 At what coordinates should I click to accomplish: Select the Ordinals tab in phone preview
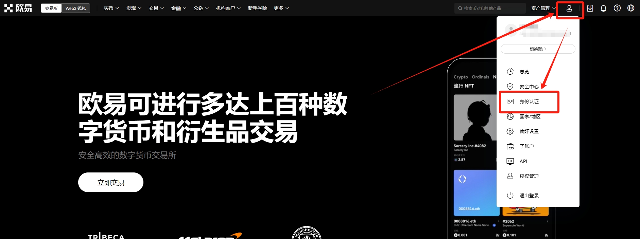point(481,77)
